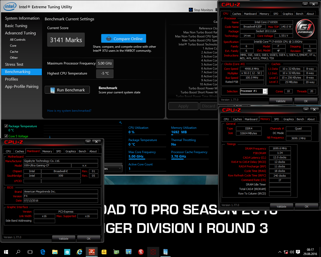321x257 pixels.
Task: Switch to SPD tab in Memory CPU-Z window
Action: 277,119
